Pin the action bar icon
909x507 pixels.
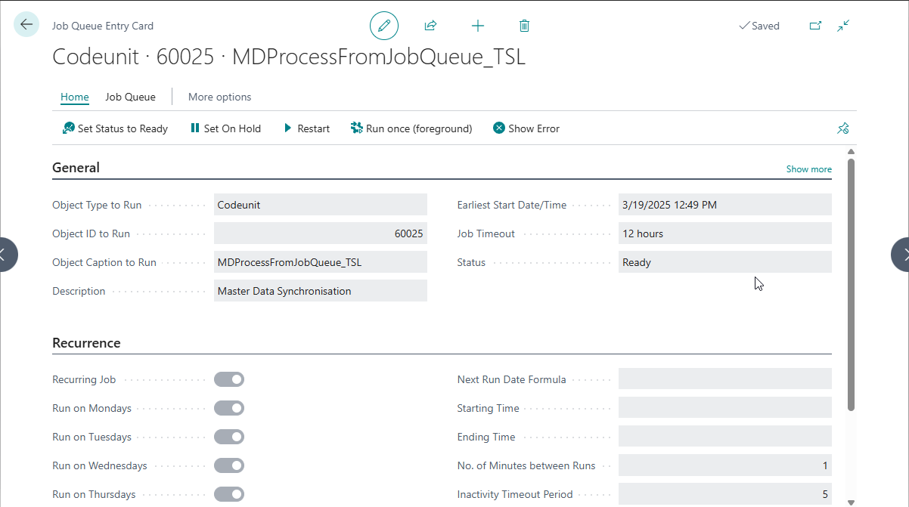click(843, 128)
